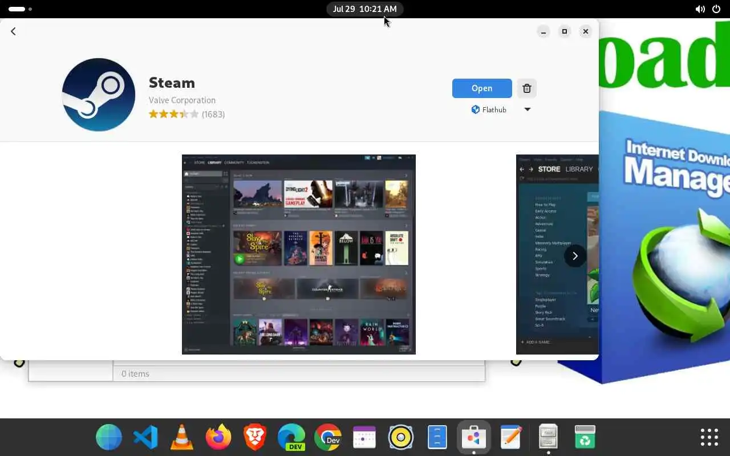The image size is (730, 456).
Task: Open Chrome Dev from the dock
Action: [328, 438]
